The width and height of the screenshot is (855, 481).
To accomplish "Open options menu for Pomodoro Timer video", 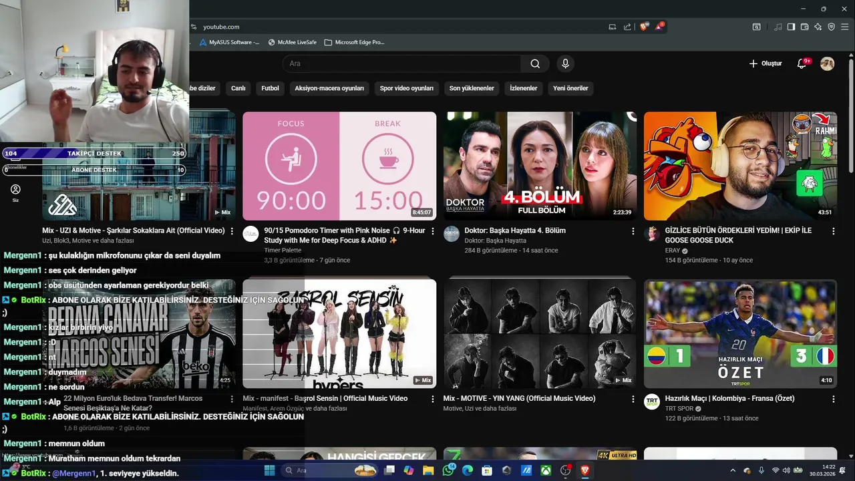I will (432, 231).
